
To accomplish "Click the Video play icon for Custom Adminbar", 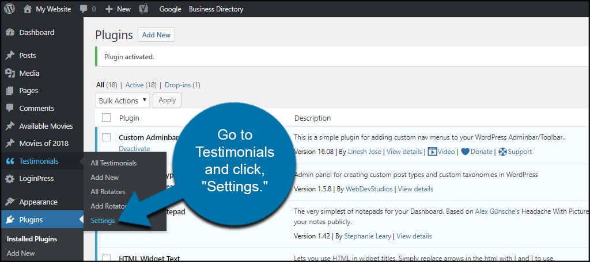I will [x=432, y=152].
